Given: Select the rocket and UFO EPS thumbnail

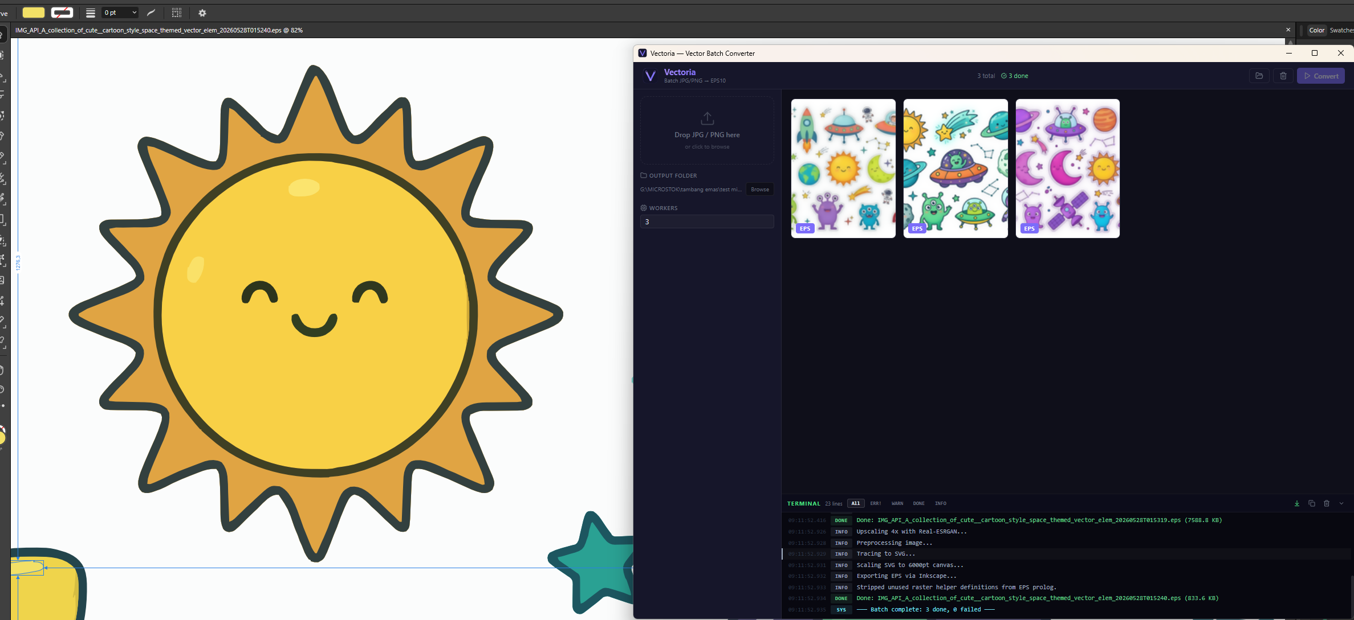Looking at the screenshot, I should coord(843,169).
